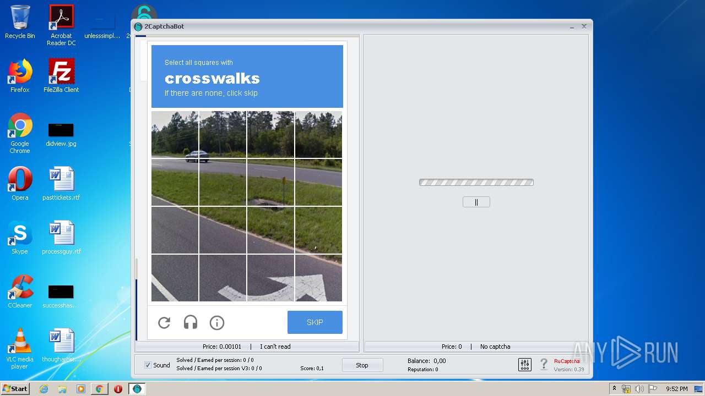
Task: Click the striped progress bar
Action: (476, 183)
